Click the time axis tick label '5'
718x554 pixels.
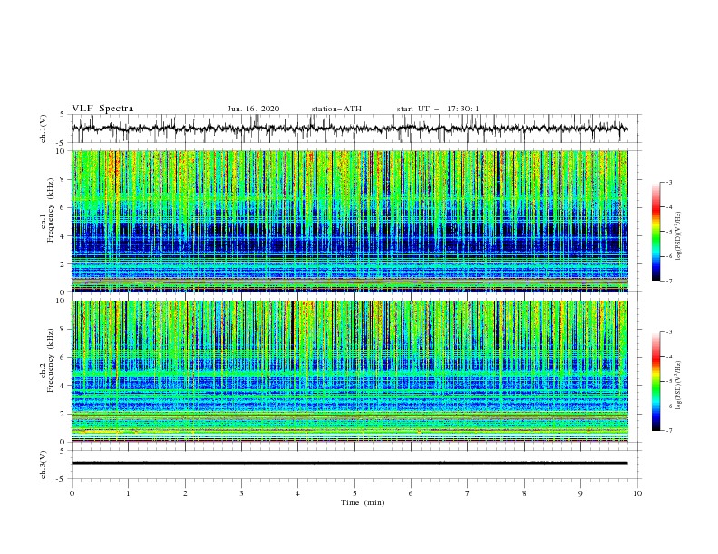pos(354,493)
